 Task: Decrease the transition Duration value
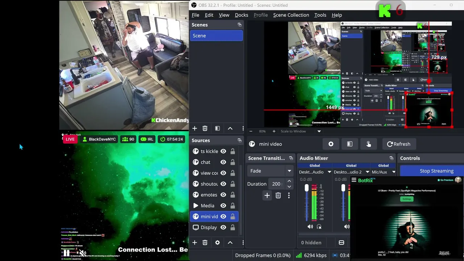[x=289, y=186]
